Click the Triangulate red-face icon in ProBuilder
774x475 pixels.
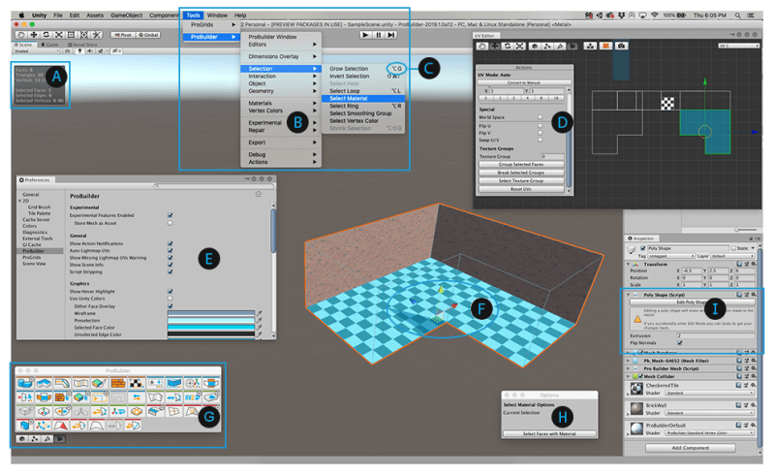coord(60,426)
